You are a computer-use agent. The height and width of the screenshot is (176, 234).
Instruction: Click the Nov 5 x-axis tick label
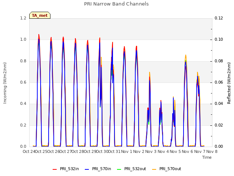(x=175, y=151)
